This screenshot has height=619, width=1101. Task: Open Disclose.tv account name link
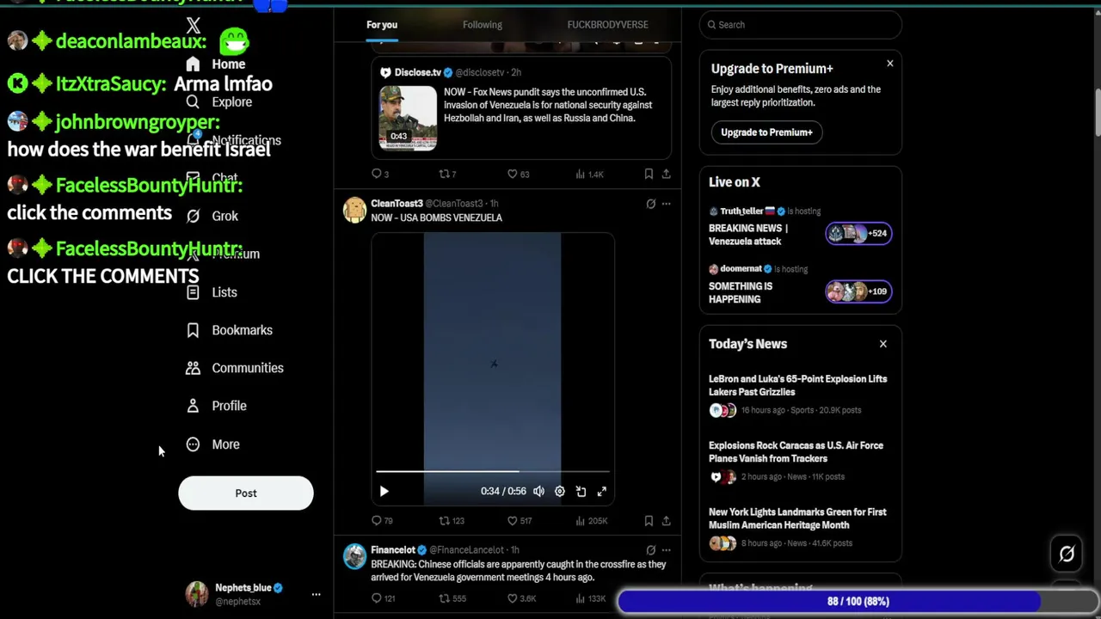[x=417, y=72]
